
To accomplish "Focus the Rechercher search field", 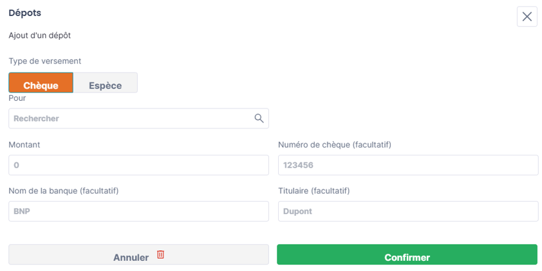I will tap(138, 118).
